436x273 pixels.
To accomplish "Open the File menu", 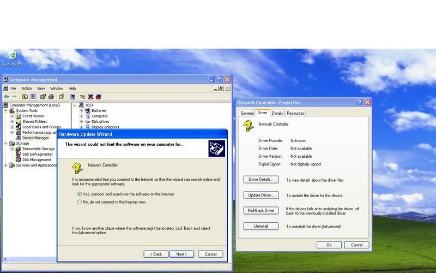I will click(x=13, y=88).
